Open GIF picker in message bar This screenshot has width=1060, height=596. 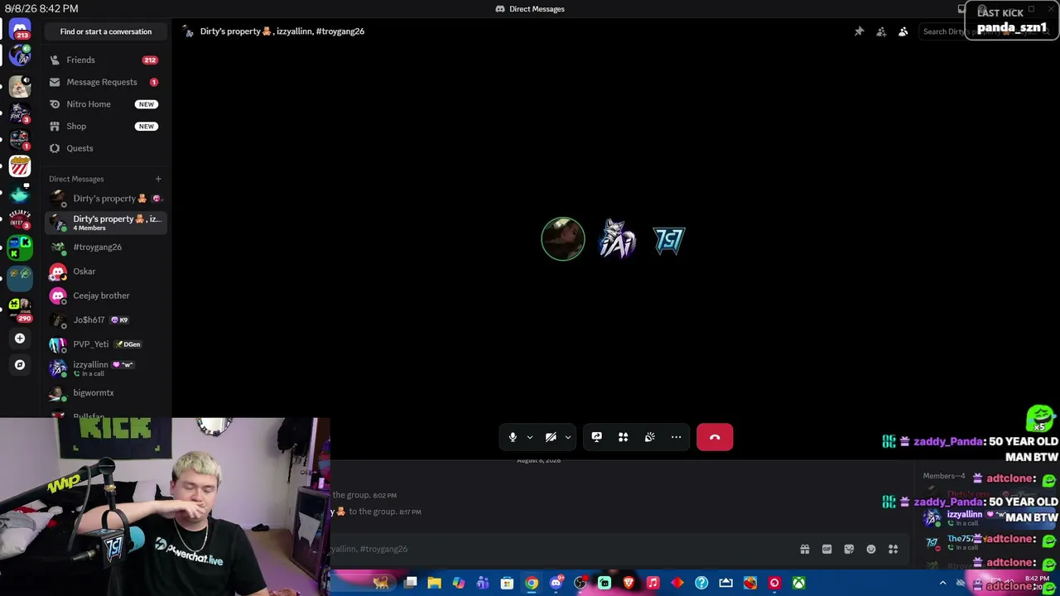[x=826, y=549]
